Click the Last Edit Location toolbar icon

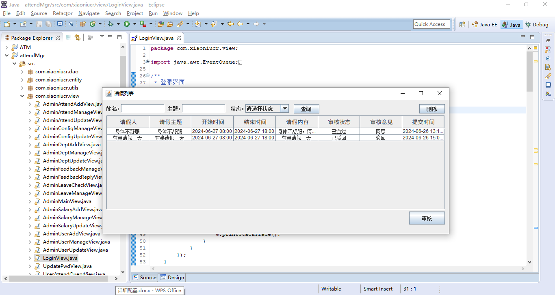click(x=230, y=24)
